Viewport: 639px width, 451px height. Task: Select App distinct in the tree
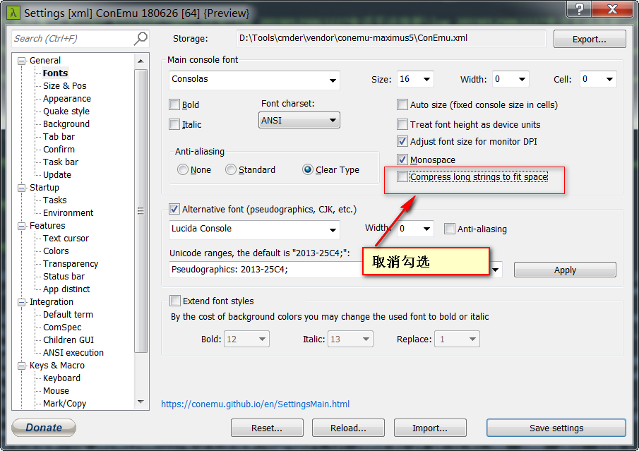[x=66, y=289]
